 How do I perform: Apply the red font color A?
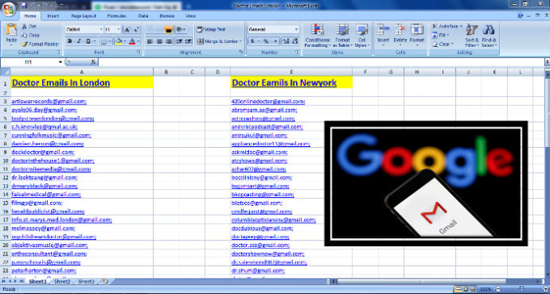[132, 41]
